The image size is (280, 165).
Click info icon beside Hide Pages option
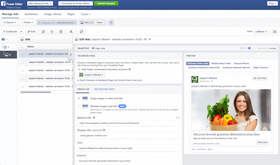click(x=130, y=69)
